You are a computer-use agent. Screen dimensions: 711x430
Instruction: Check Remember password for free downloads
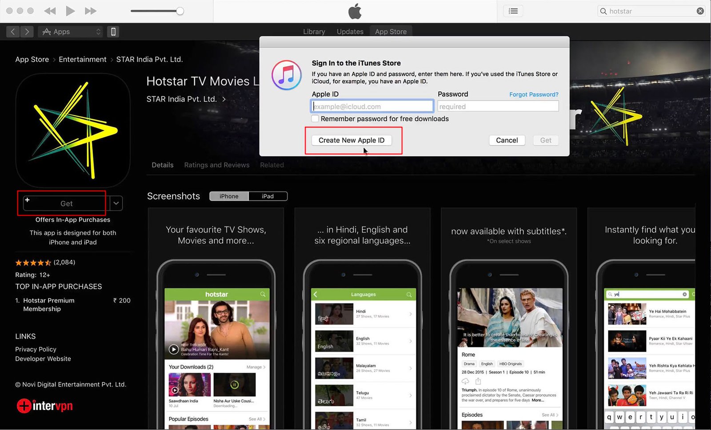(315, 119)
